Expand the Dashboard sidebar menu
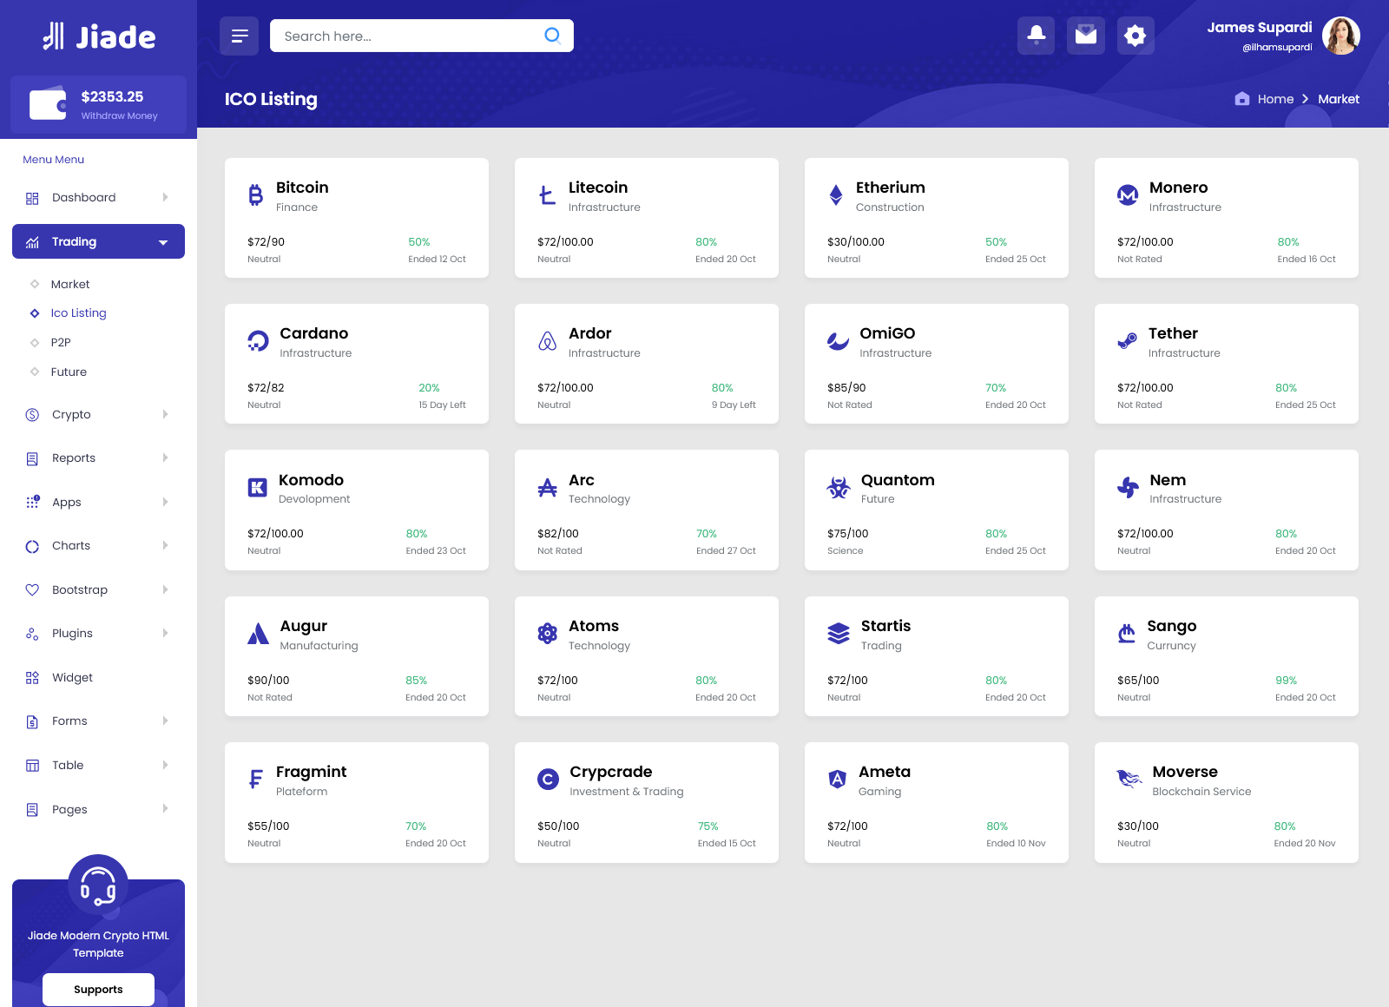Viewport: 1389px width, 1007px height. (x=98, y=198)
